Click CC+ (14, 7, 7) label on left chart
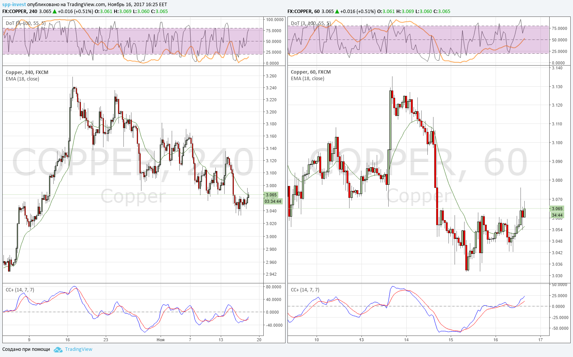 pos(20,290)
